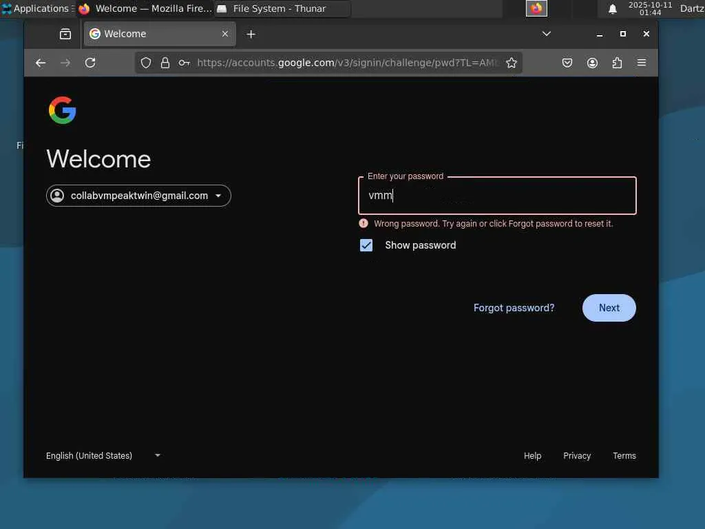Uncheck the Show password checkbox
This screenshot has width=705, height=529.
coord(366,245)
